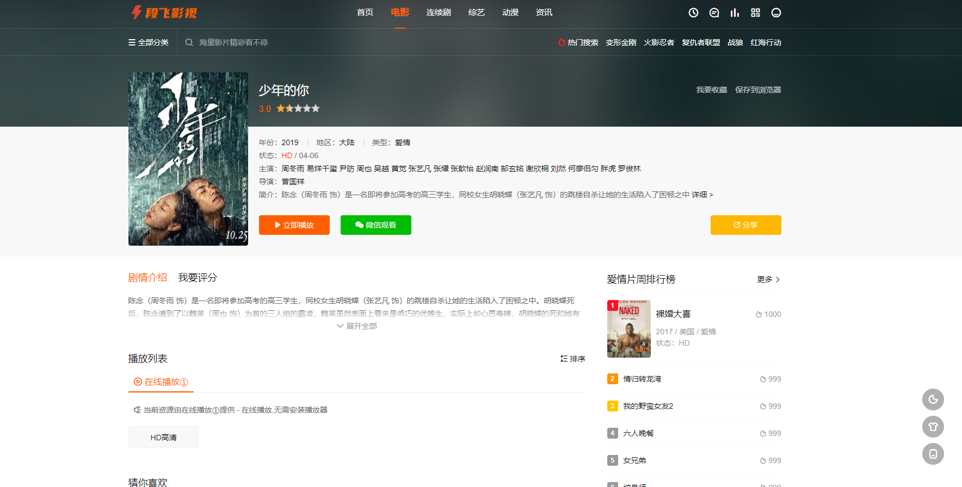Open the 裸婚大喜 poster thumbnail
Image resolution: width=962 pixels, height=487 pixels.
[x=629, y=329]
